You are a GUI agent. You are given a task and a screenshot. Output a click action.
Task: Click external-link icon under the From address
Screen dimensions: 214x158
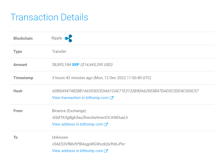[106, 124]
